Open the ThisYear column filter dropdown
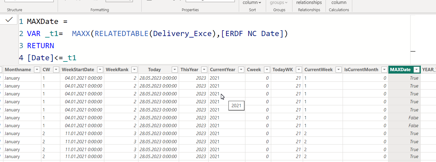 tap(204, 70)
